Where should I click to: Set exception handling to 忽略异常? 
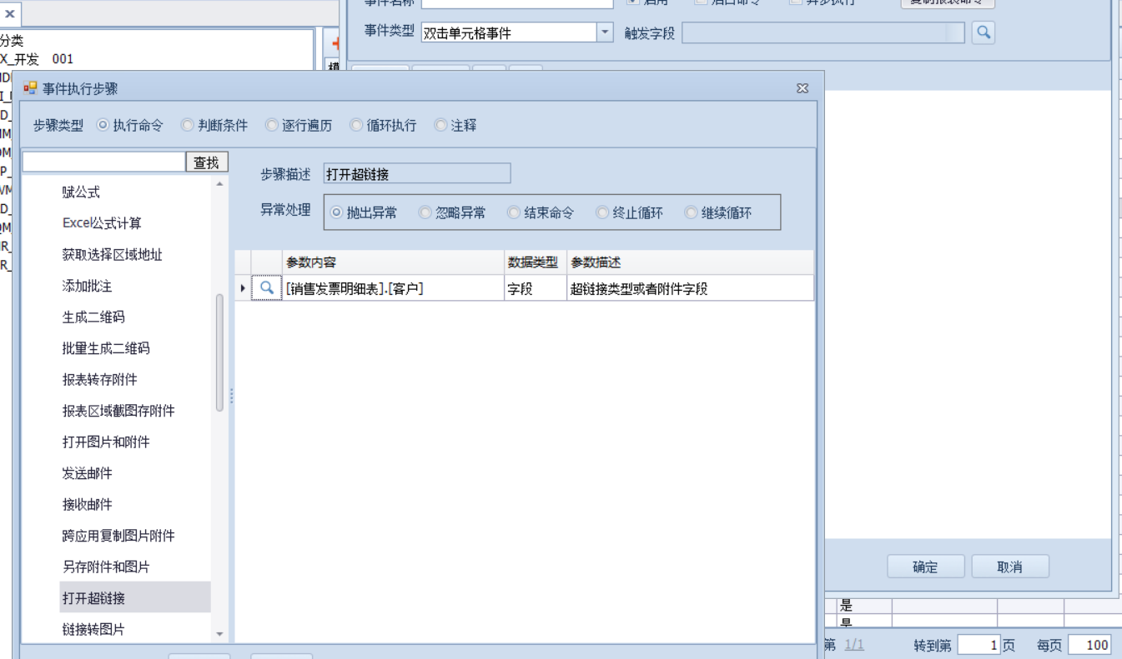[x=426, y=213]
